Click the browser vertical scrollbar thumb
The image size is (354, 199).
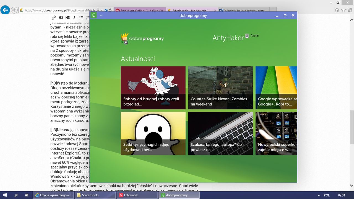[352, 127]
